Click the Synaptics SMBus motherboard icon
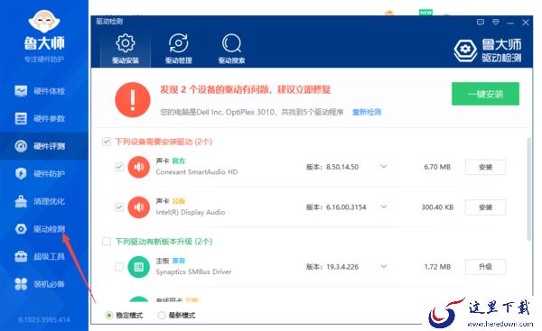 coord(138,267)
